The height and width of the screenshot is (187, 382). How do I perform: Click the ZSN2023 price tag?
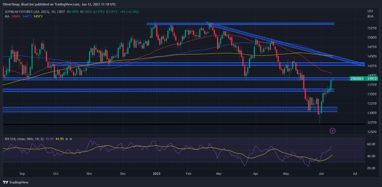pos(357,79)
